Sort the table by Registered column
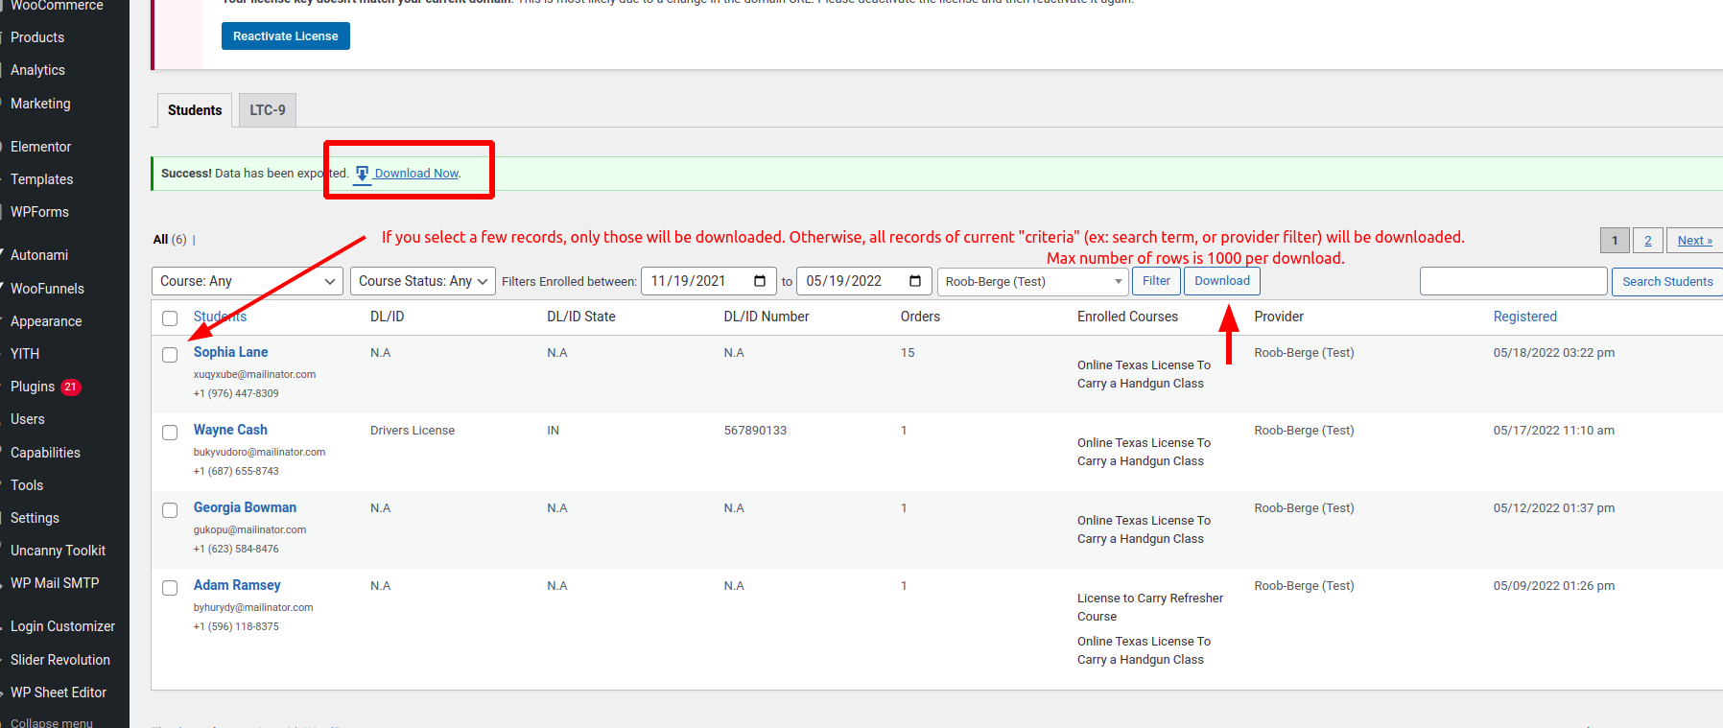The width and height of the screenshot is (1723, 728). (x=1525, y=317)
